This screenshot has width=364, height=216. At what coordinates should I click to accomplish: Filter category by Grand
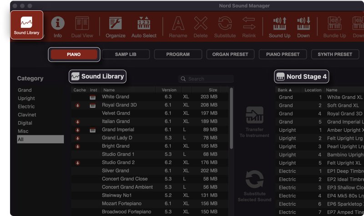25,90
